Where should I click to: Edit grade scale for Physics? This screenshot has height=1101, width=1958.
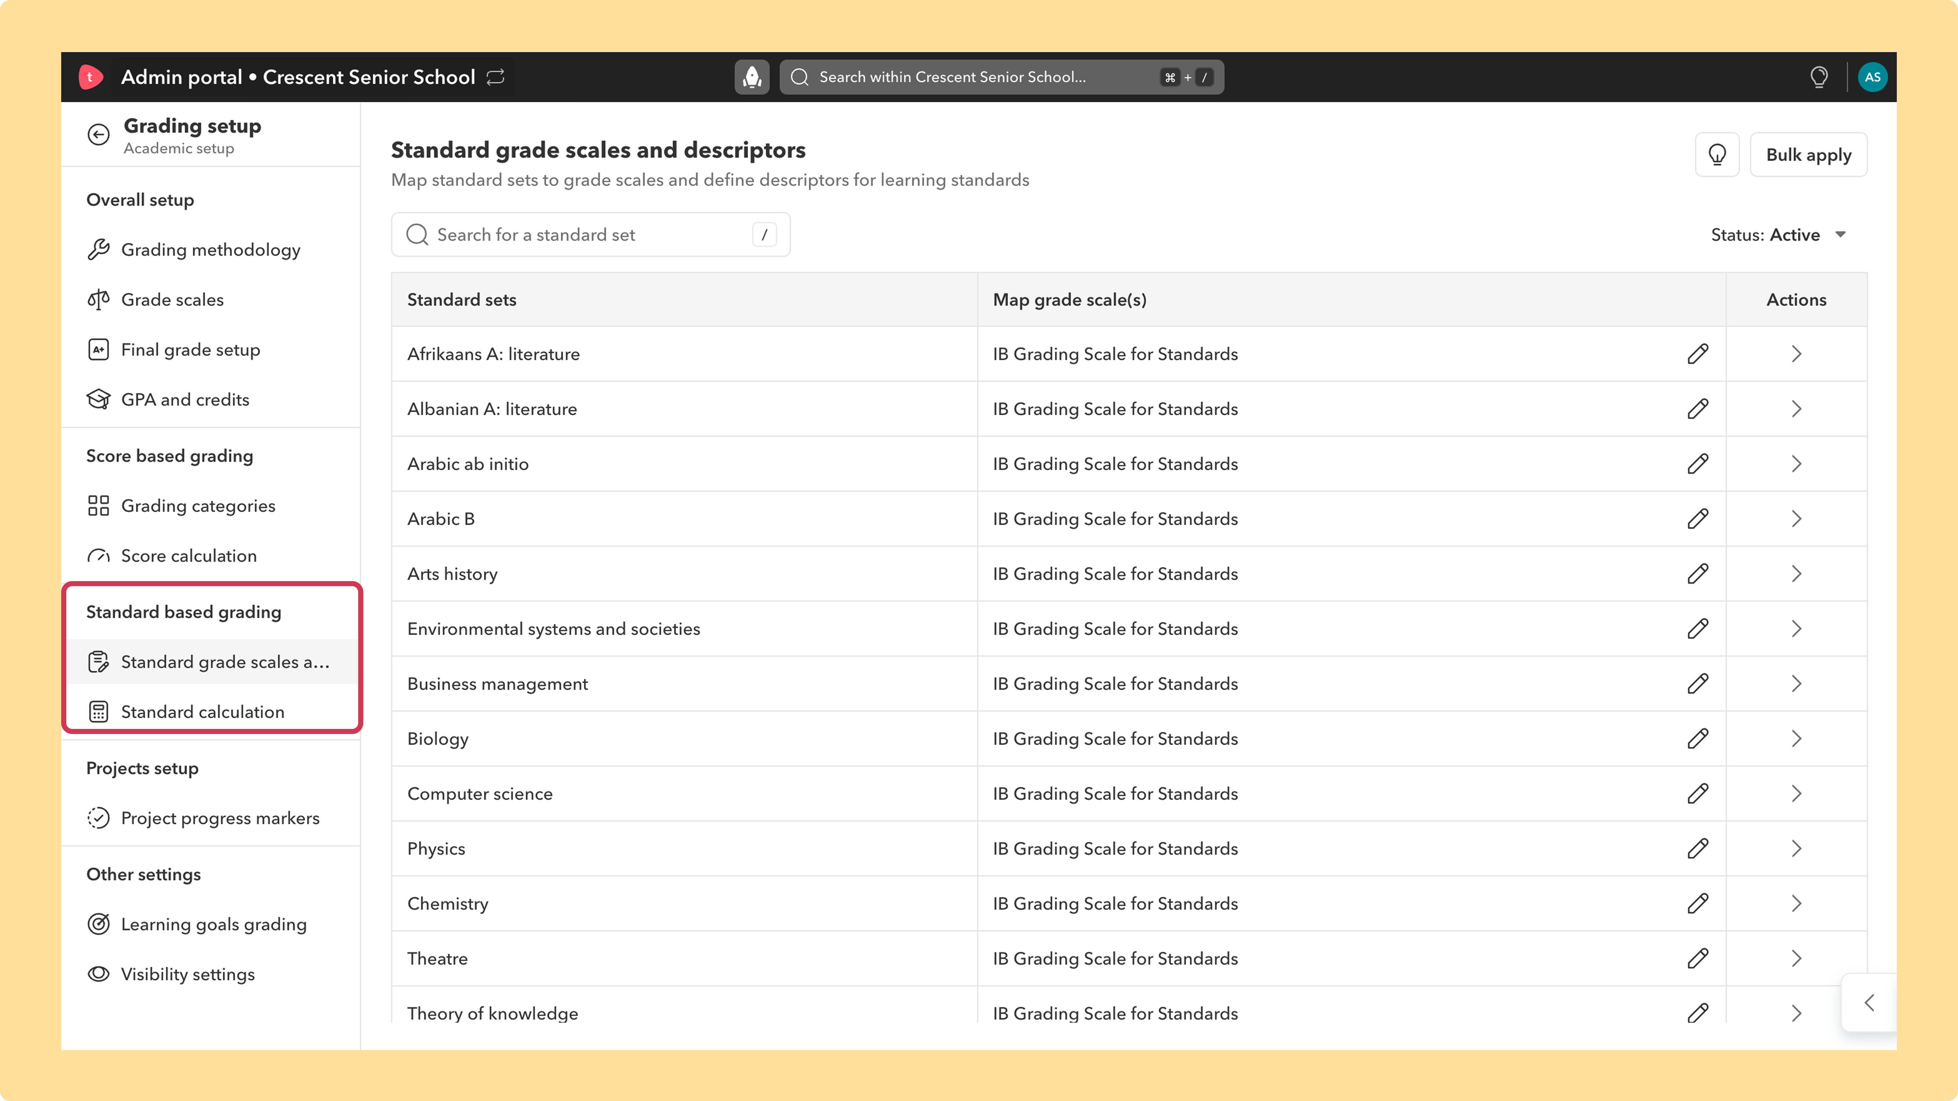click(x=1698, y=849)
